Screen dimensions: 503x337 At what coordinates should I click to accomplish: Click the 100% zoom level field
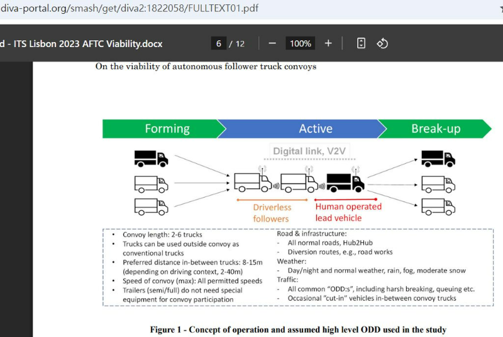pyautogui.click(x=301, y=43)
